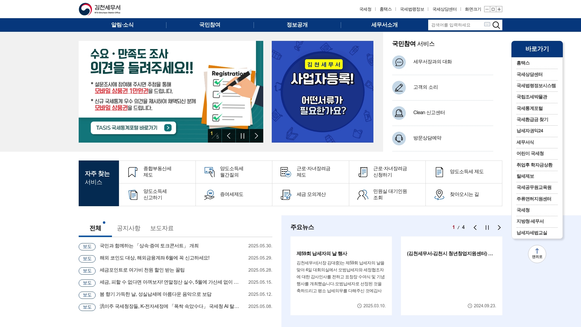Screen dimensions: 581x327
Task: Open 양도소득세 월간질의 icon
Action: [x=209, y=172]
